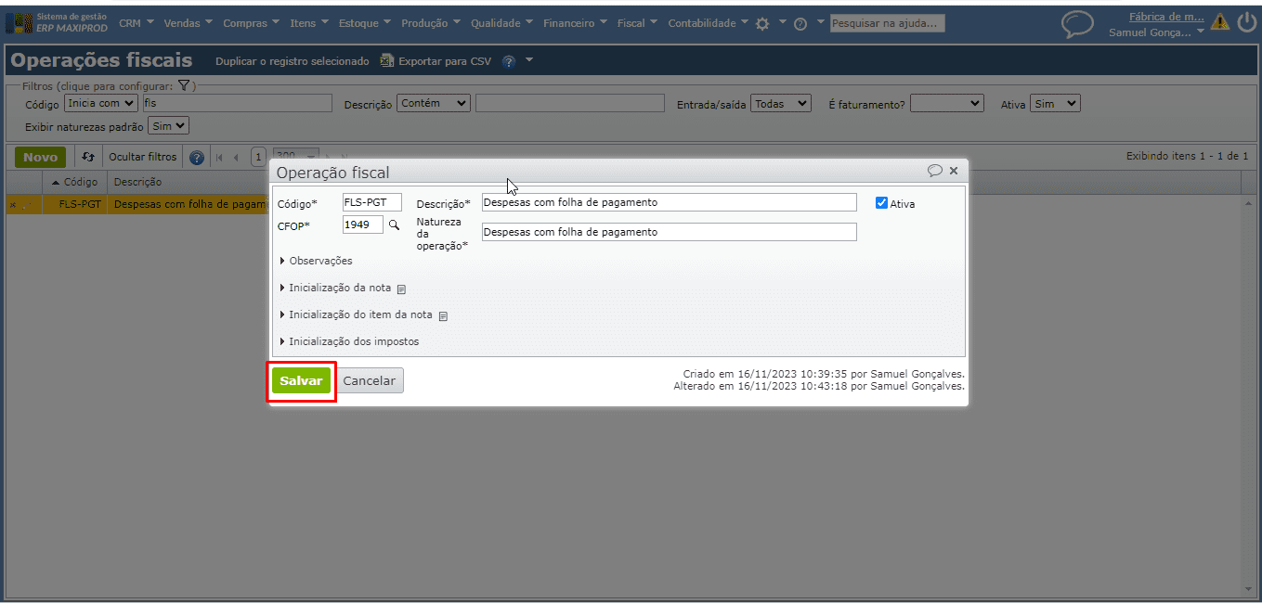Open the Qualidade menu
The width and height of the screenshot is (1262, 603).
[502, 23]
